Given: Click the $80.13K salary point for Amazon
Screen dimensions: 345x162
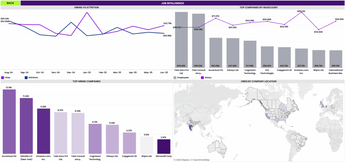Looking at the screenshot, I should click(302, 12).
